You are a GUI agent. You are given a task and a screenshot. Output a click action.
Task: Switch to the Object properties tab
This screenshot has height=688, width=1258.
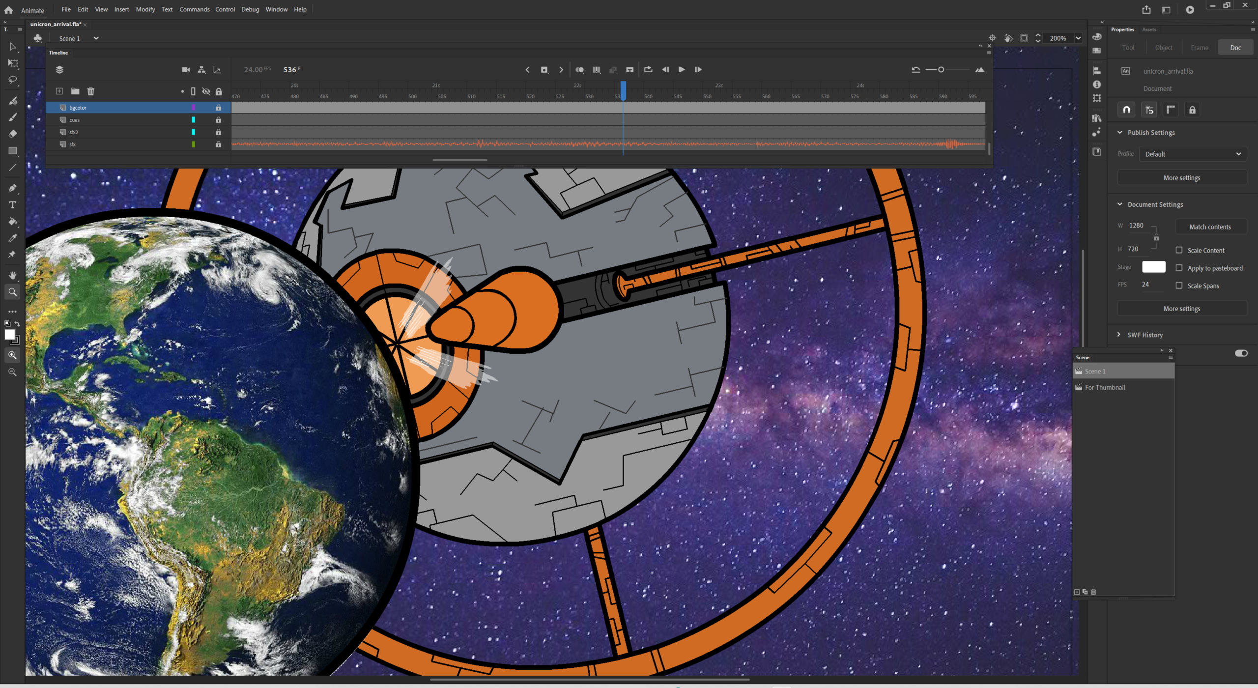tap(1163, 48)
